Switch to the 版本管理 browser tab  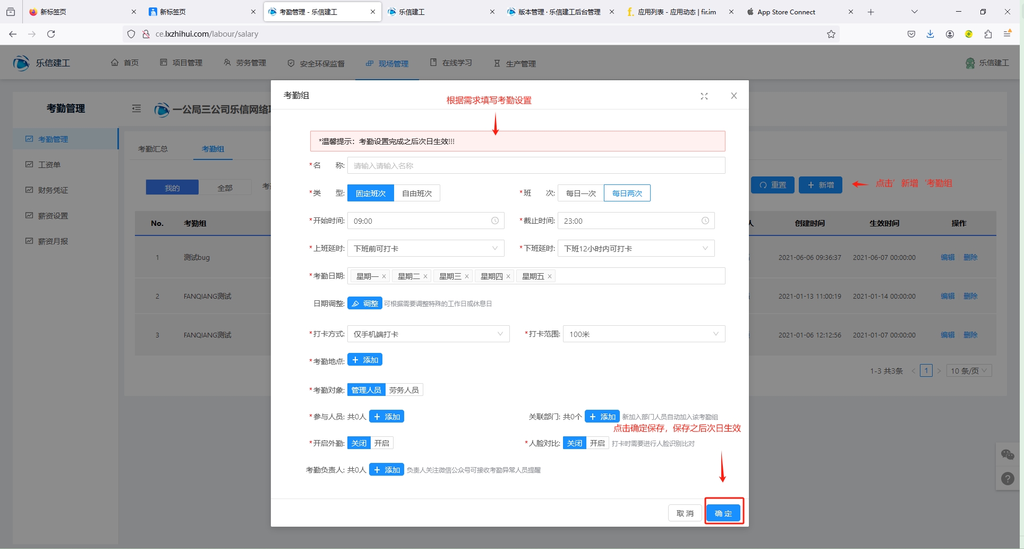tap(559, 12)
